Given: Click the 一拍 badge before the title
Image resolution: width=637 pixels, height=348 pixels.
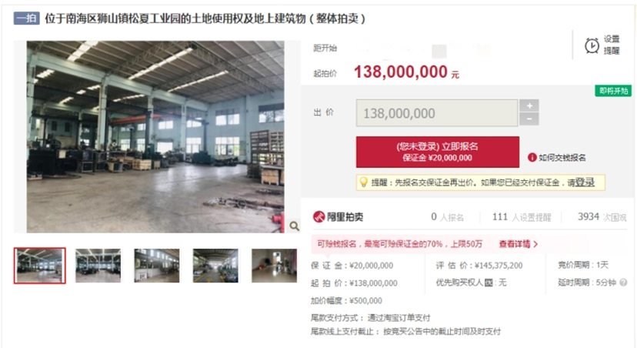Looking at the screenshot, I should [x=27, y=18].
